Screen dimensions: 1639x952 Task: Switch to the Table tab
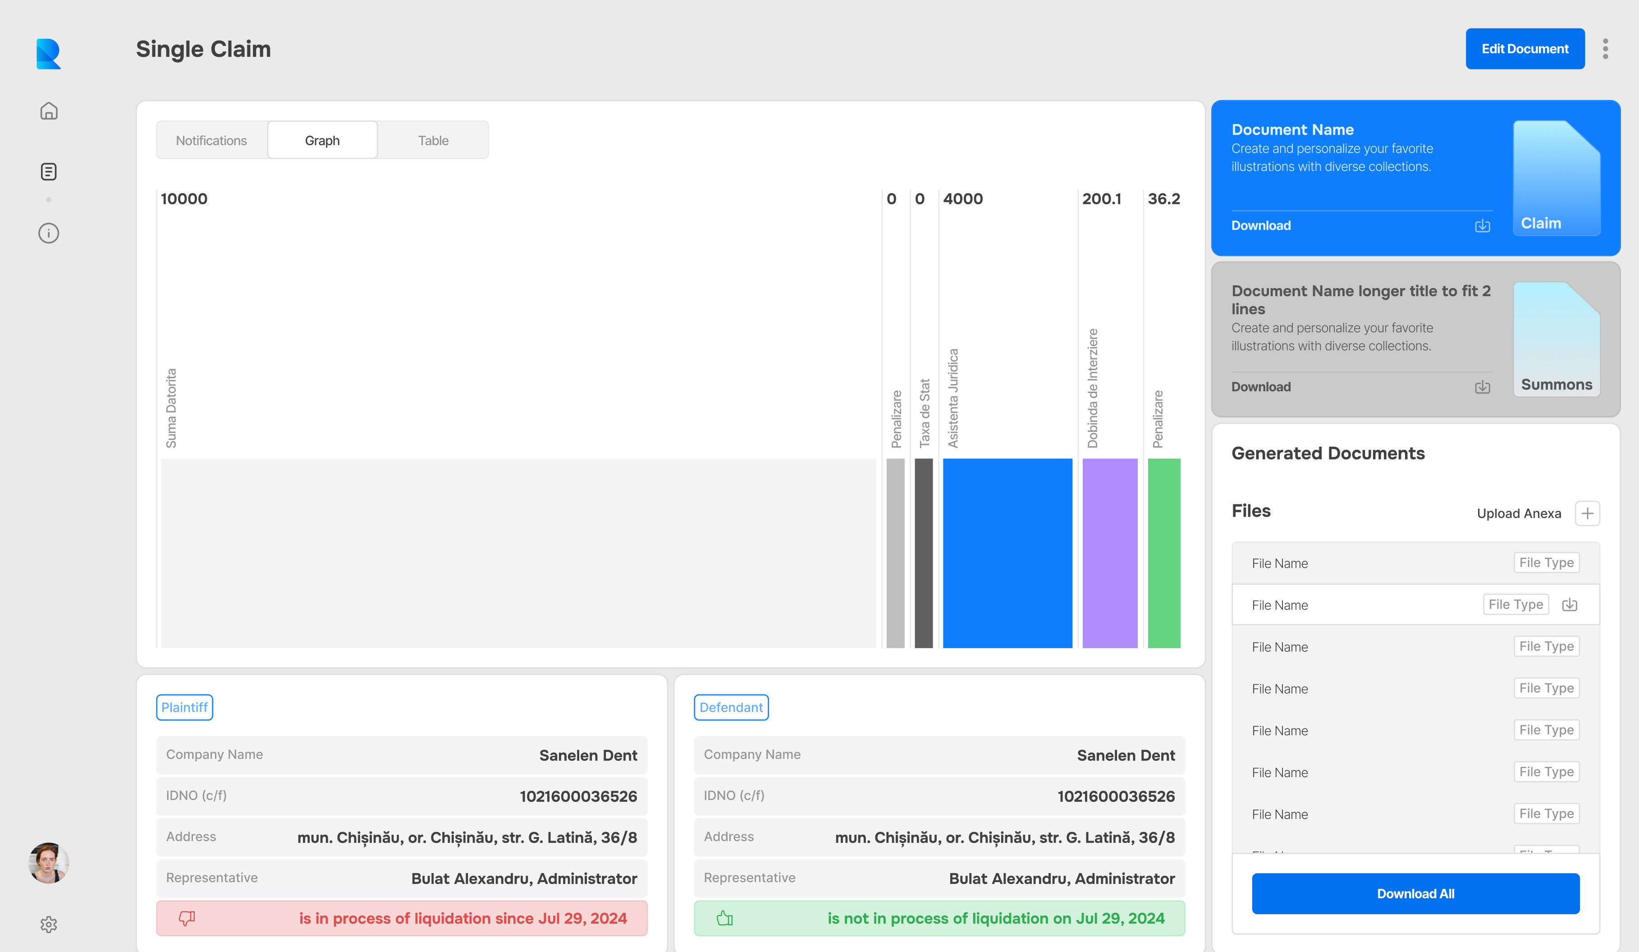point(433,140)
